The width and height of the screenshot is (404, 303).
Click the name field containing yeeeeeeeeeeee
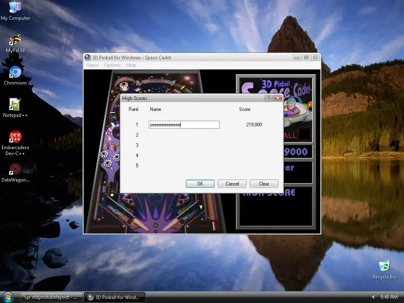(x=184, y=125)
